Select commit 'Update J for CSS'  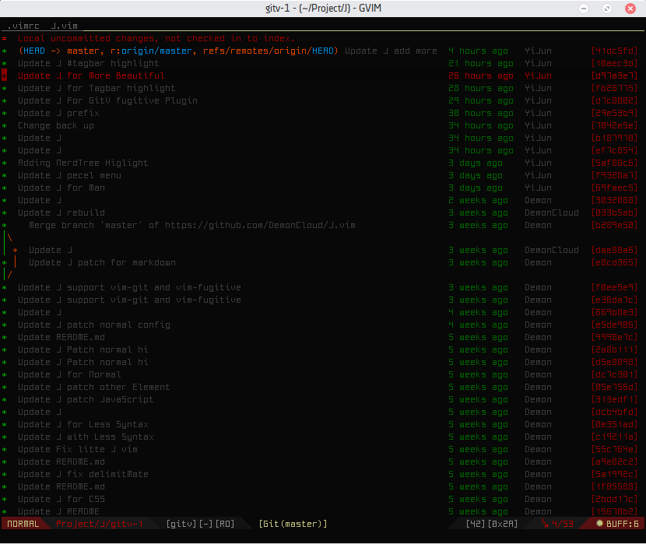pyautogui.click(x=61, y=499)
